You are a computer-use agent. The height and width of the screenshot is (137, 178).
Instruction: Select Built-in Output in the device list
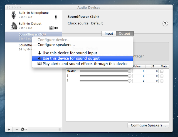point(34,26)
